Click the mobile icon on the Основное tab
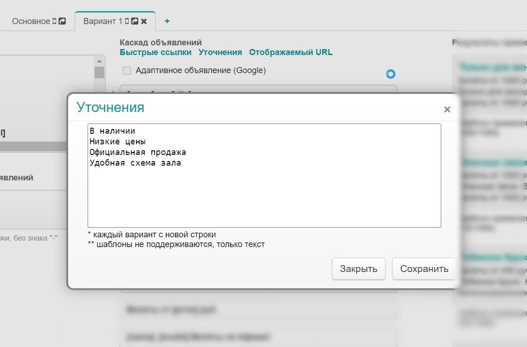Screen dimensions: 527x347 [54, 21]
